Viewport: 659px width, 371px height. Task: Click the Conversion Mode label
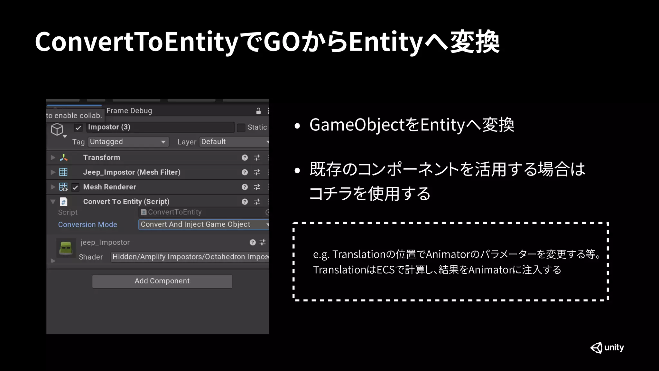coord(88,224)
